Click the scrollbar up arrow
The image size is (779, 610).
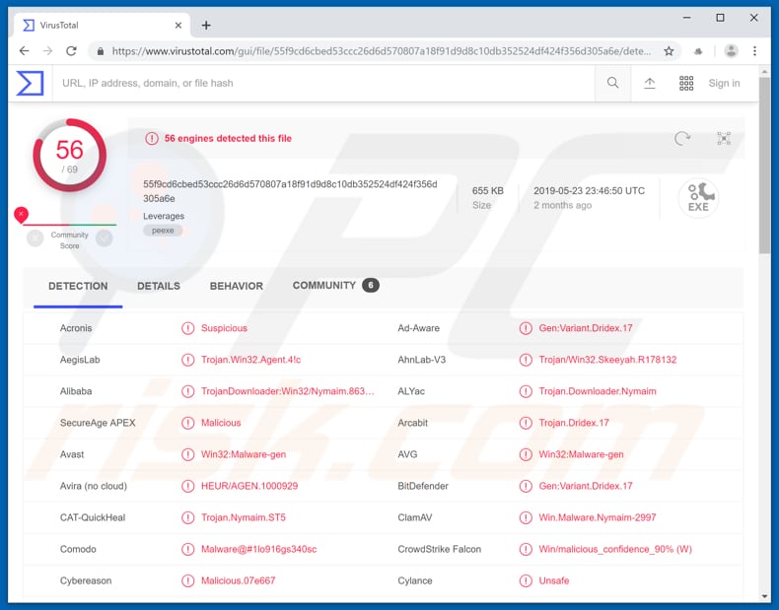click(x=765, y=73)
